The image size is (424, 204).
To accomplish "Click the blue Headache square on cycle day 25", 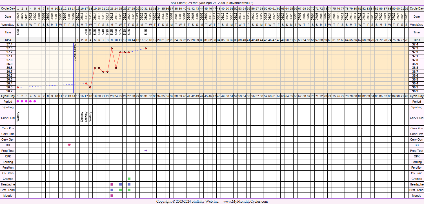I will [120, 184].
